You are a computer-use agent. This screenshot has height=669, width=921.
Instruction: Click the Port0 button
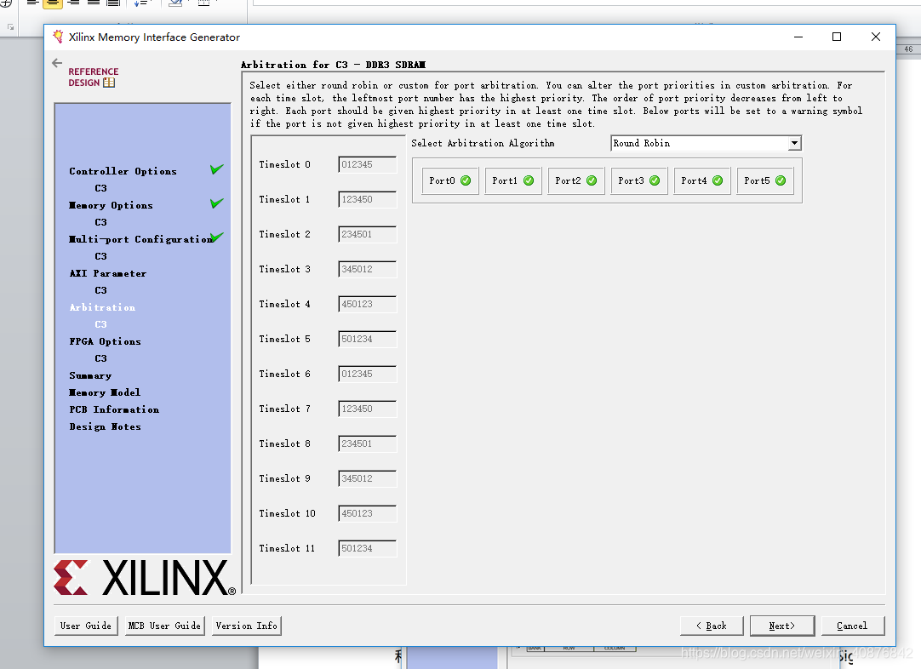[x=450, y=181]
